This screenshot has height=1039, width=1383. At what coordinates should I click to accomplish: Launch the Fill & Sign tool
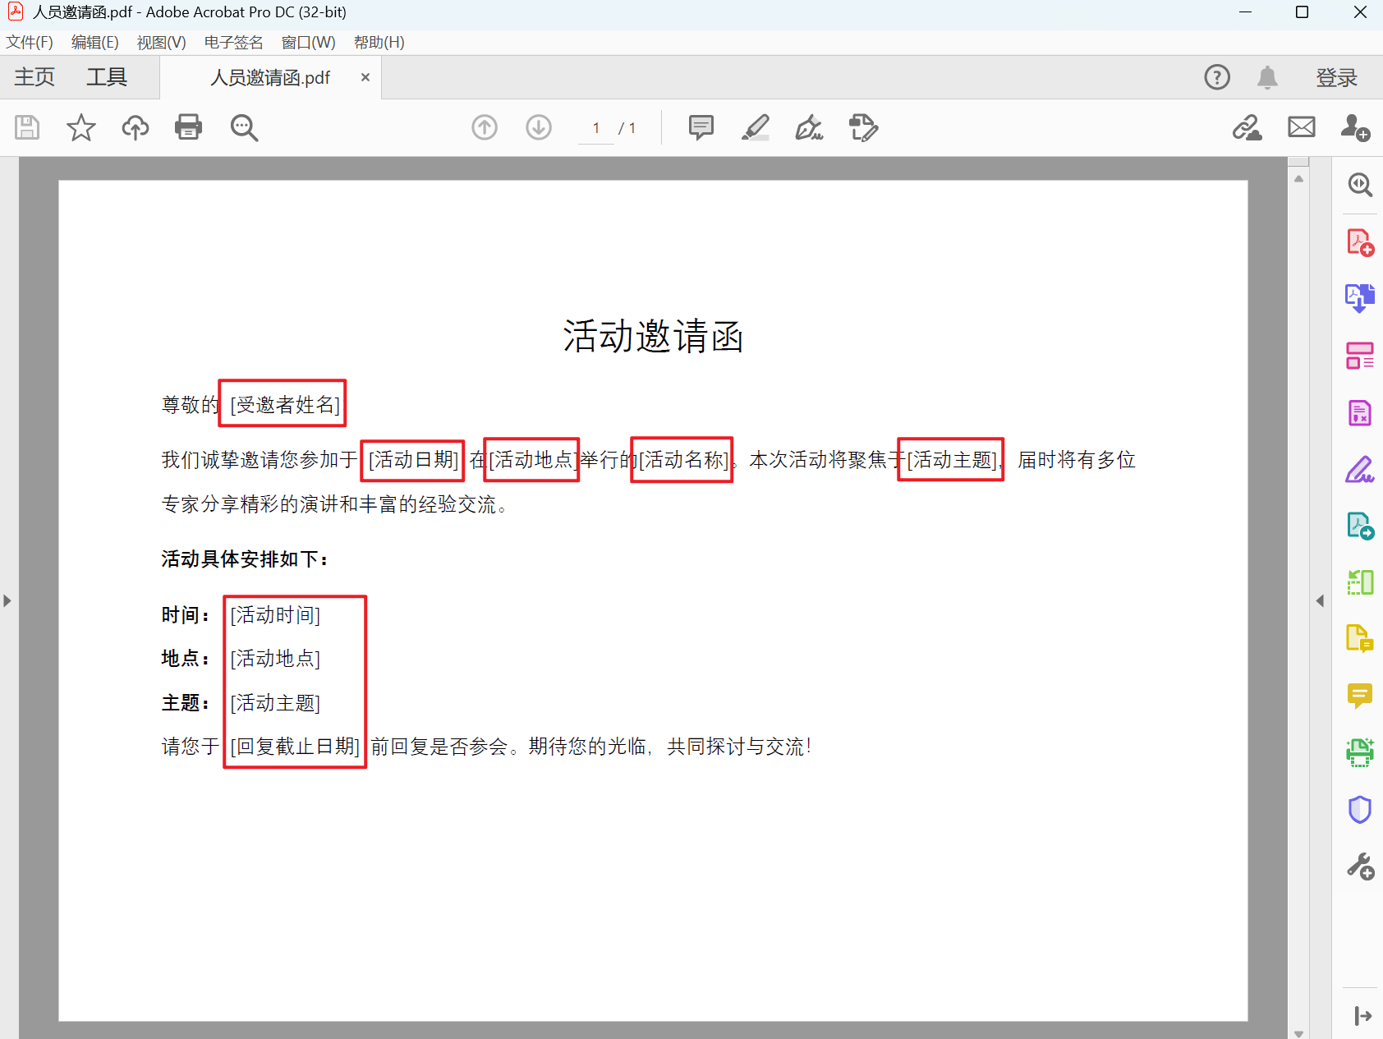1359,468
